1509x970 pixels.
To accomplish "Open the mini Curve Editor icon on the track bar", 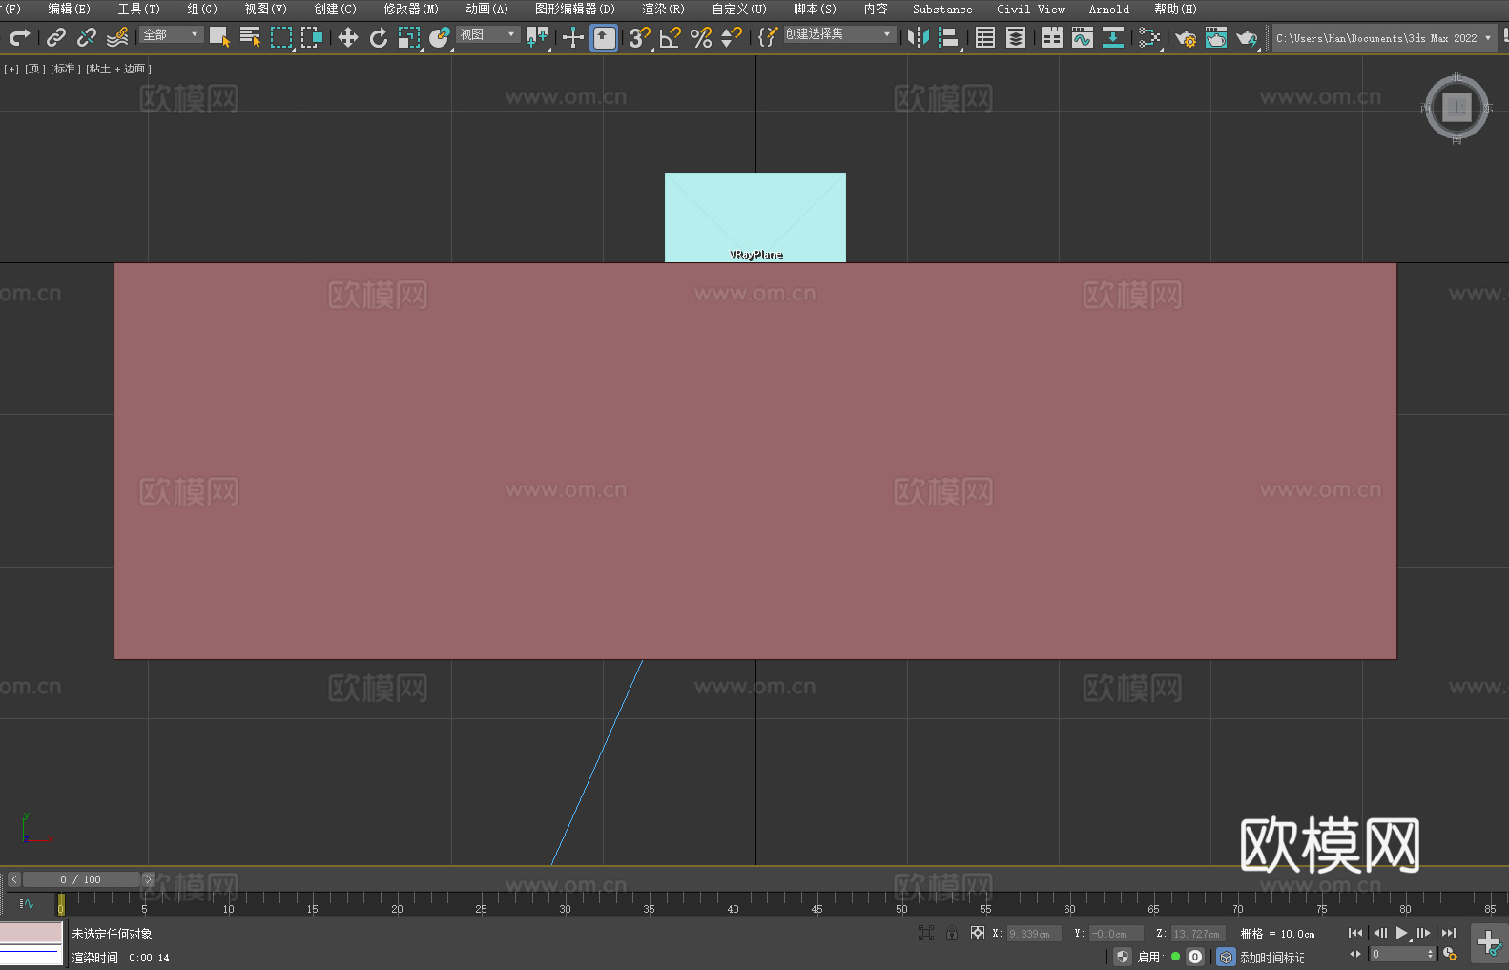I will (27, 903).
